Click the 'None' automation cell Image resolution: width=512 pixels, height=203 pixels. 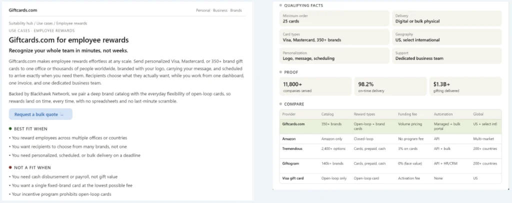[438, 178]
